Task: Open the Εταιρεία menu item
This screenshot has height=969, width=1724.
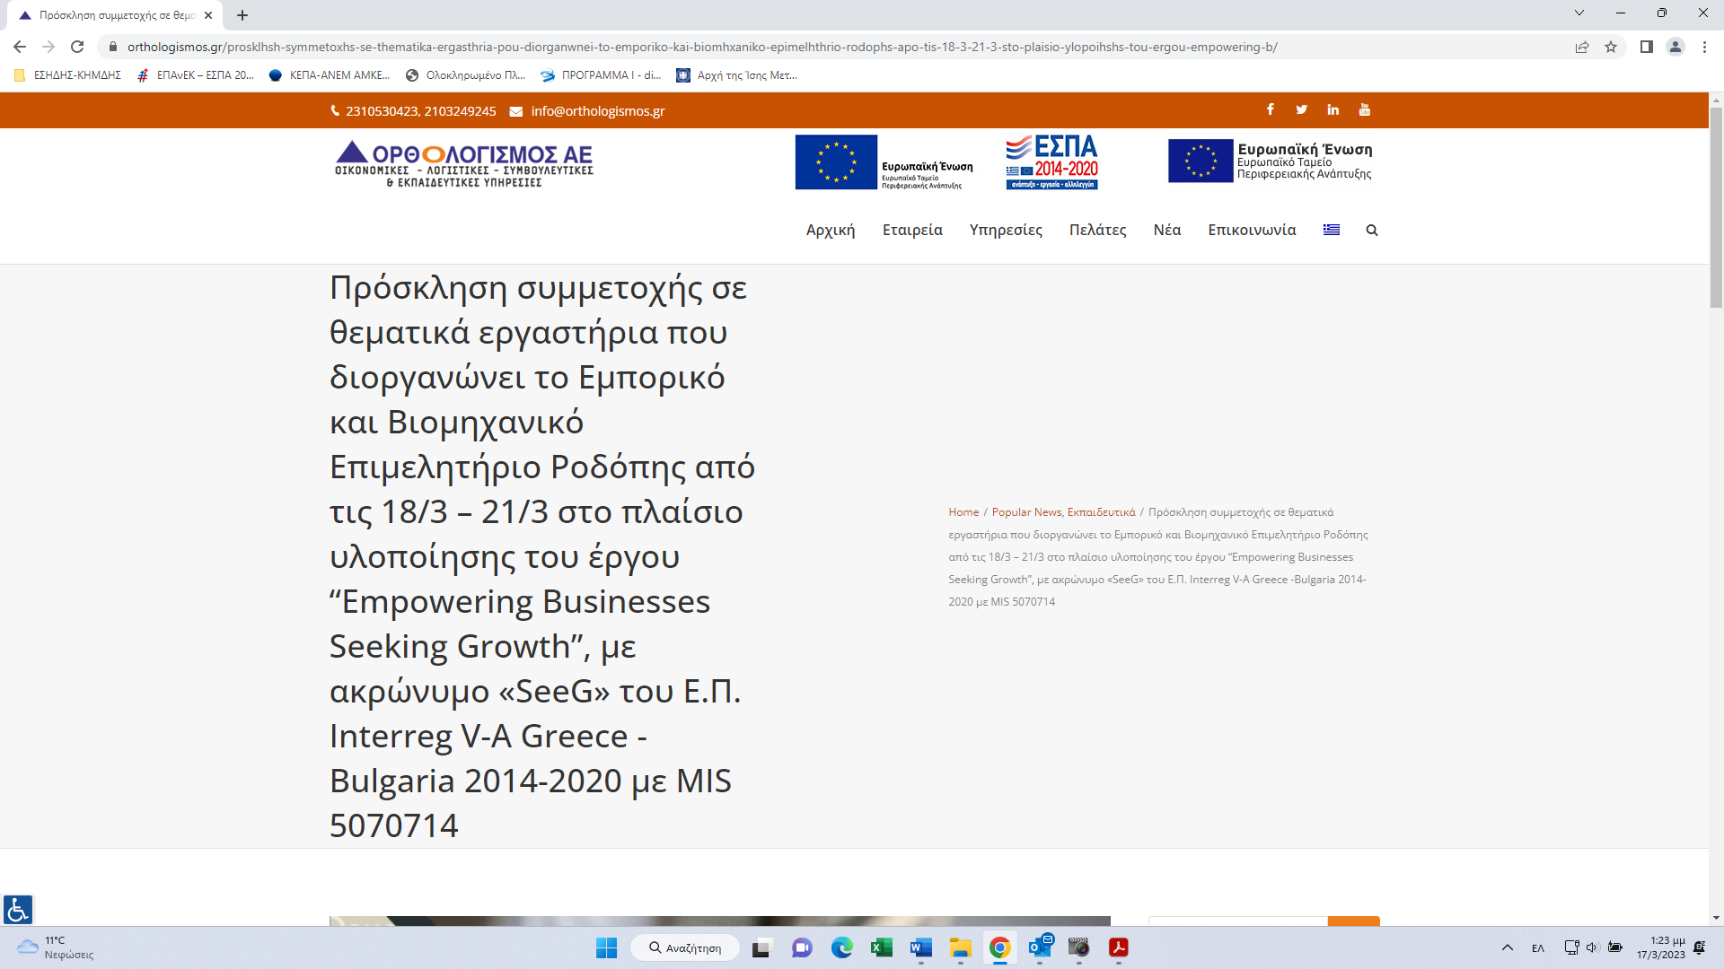Action: pos(912,231)
